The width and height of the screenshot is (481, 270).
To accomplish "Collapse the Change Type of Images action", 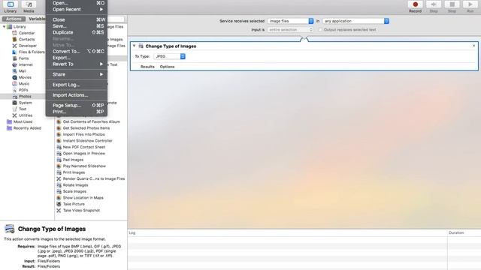I will tap(134, 46).
